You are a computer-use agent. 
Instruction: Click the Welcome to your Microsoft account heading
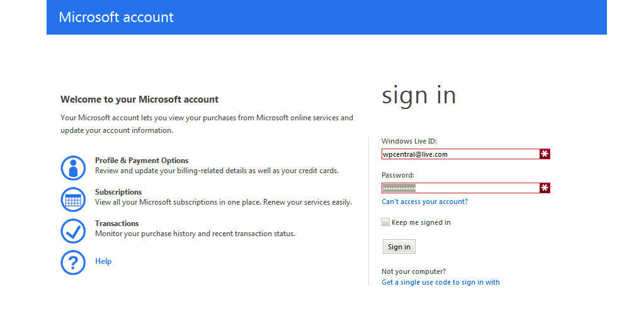click(x=139, y=99)
